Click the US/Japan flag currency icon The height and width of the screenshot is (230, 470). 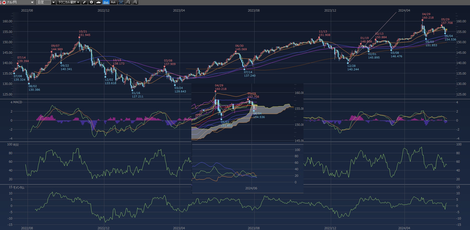[3, 2]
